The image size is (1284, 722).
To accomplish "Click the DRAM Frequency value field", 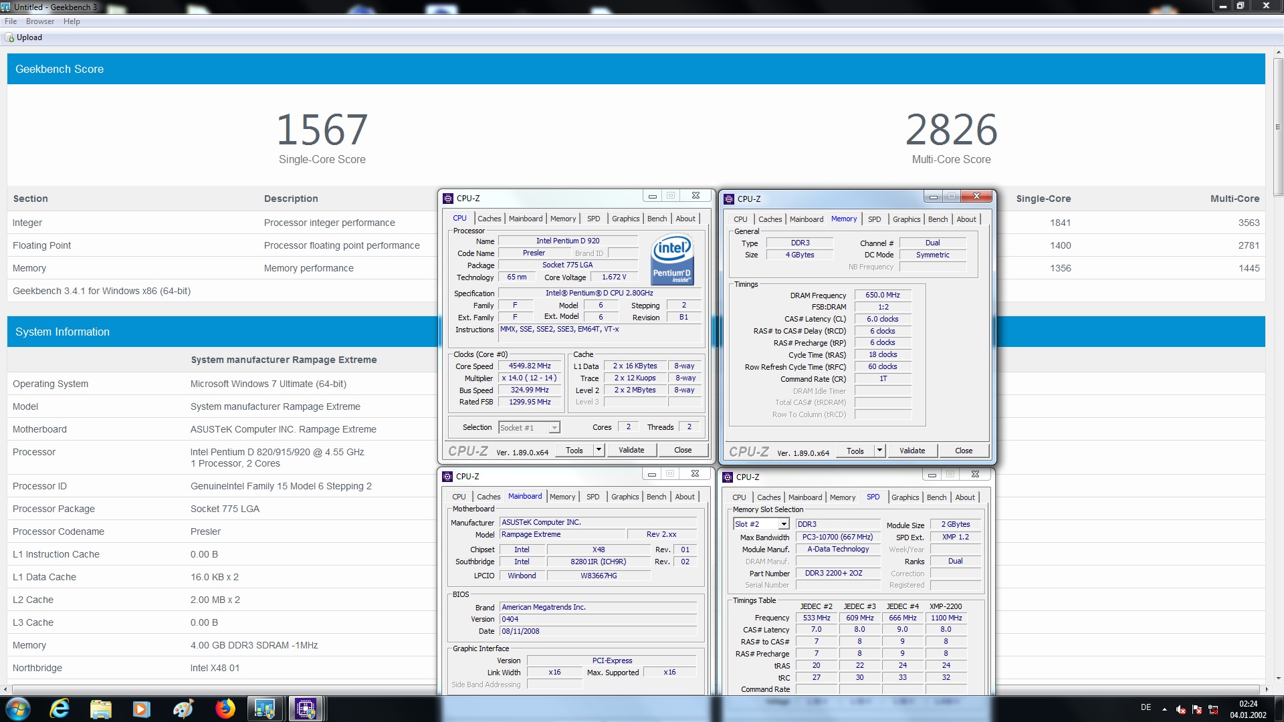I will click(883, 295).
